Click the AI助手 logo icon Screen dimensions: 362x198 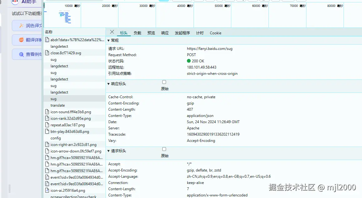tap(15, 2)
